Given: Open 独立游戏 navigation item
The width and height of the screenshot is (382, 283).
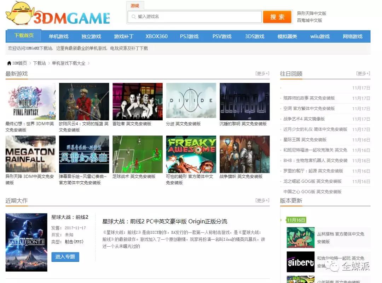Looking at the screenshot, I should pos(91,36).
